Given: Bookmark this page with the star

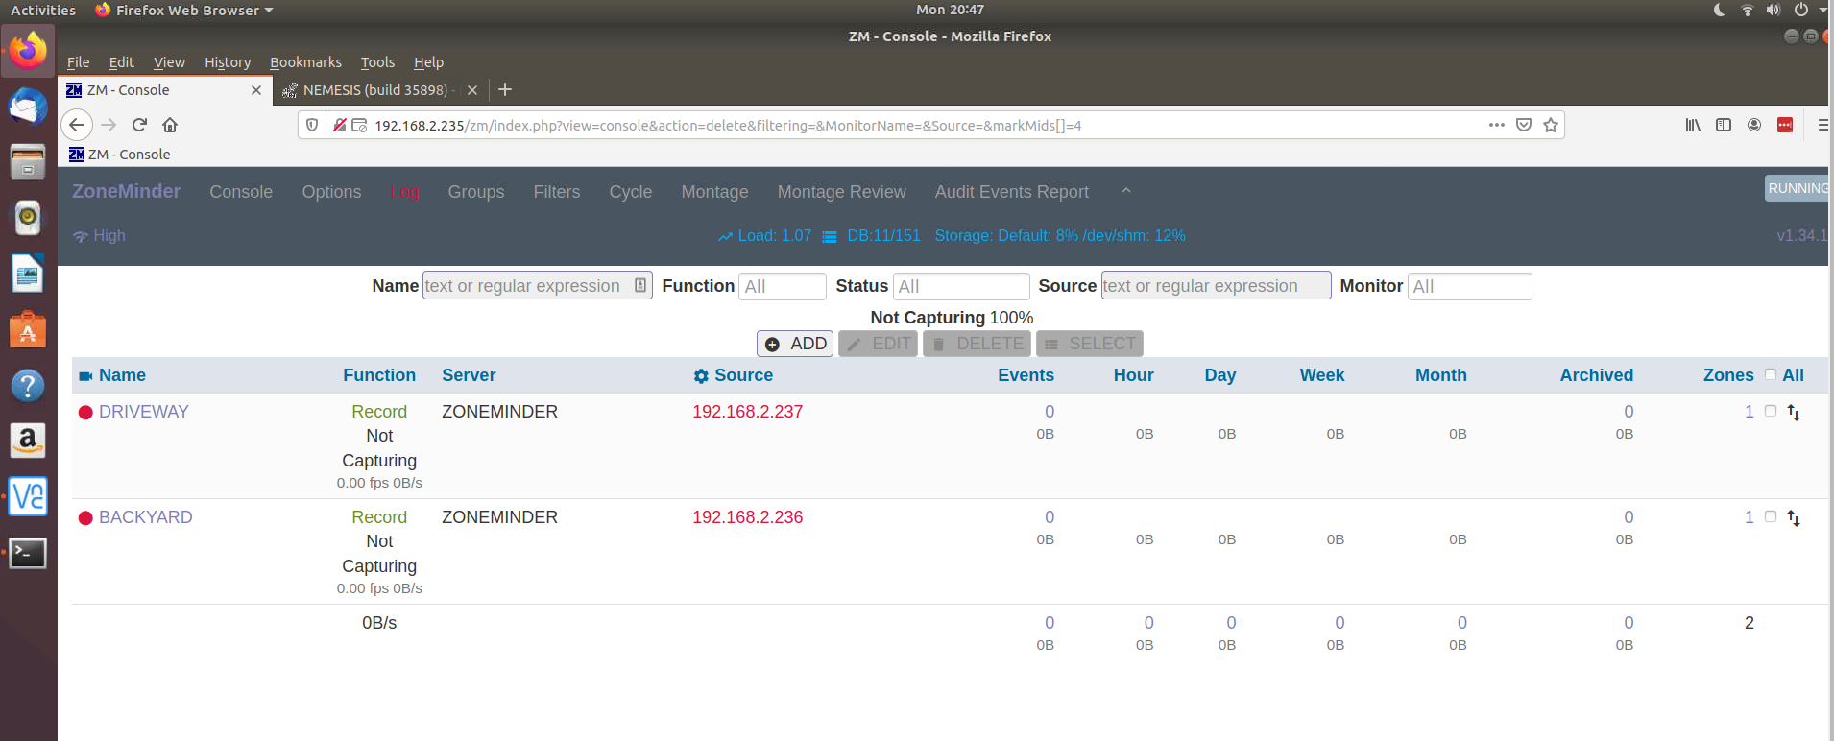Looking at the screenshot, I should pos(1551,125).
